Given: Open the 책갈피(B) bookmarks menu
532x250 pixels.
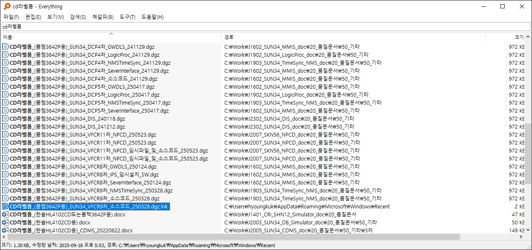Looking at the screenshot, I should [x=103, y=17].
